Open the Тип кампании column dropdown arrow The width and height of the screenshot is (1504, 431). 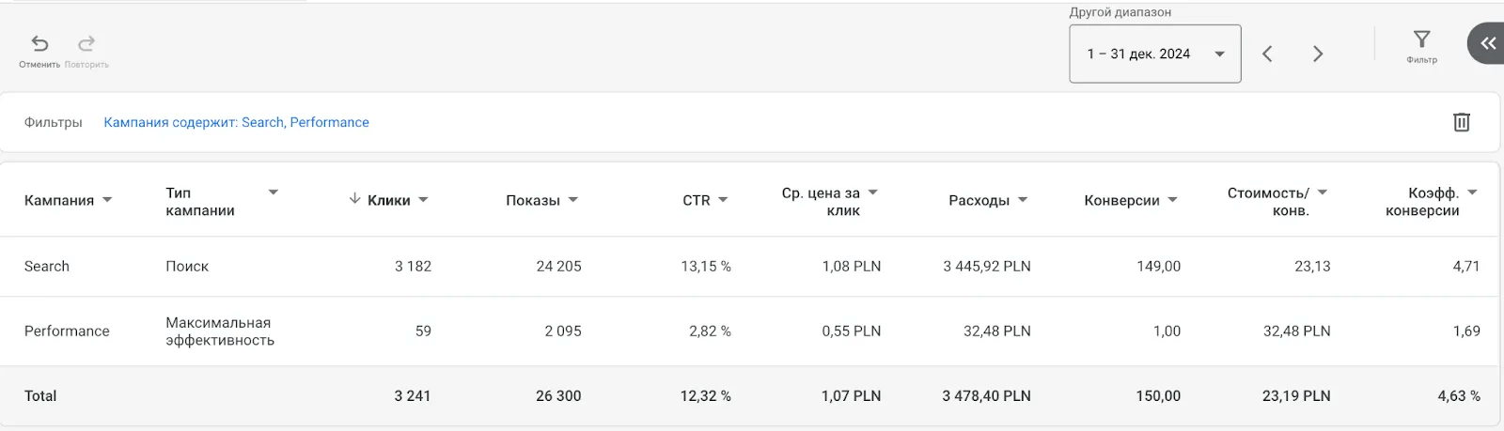[274, 192]
